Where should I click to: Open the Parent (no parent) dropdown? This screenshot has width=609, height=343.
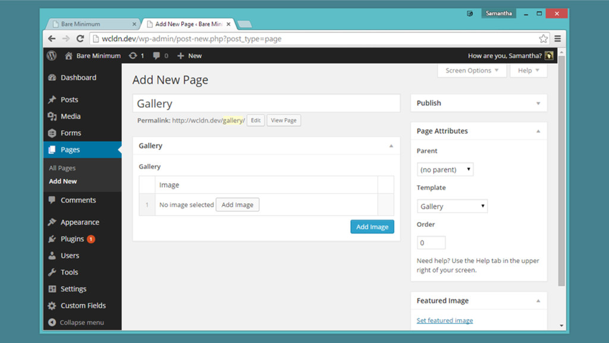coord(445,170)
